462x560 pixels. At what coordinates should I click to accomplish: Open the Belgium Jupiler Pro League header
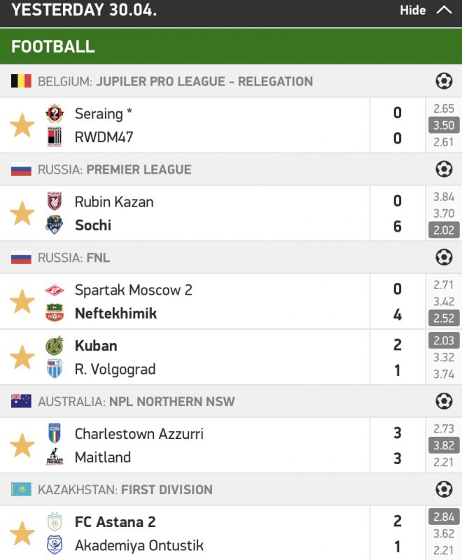tap(175, 81)
